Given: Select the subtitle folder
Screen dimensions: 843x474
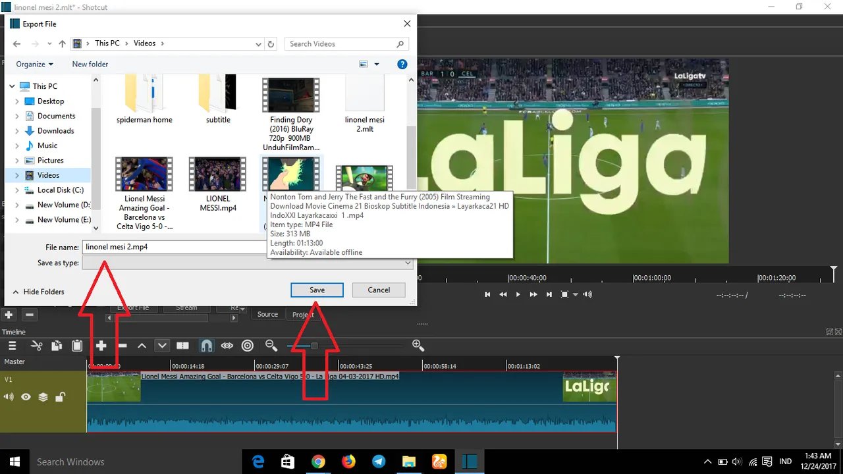Looking at the screenshot, I should pyautogui.click(x=218, y=99).
